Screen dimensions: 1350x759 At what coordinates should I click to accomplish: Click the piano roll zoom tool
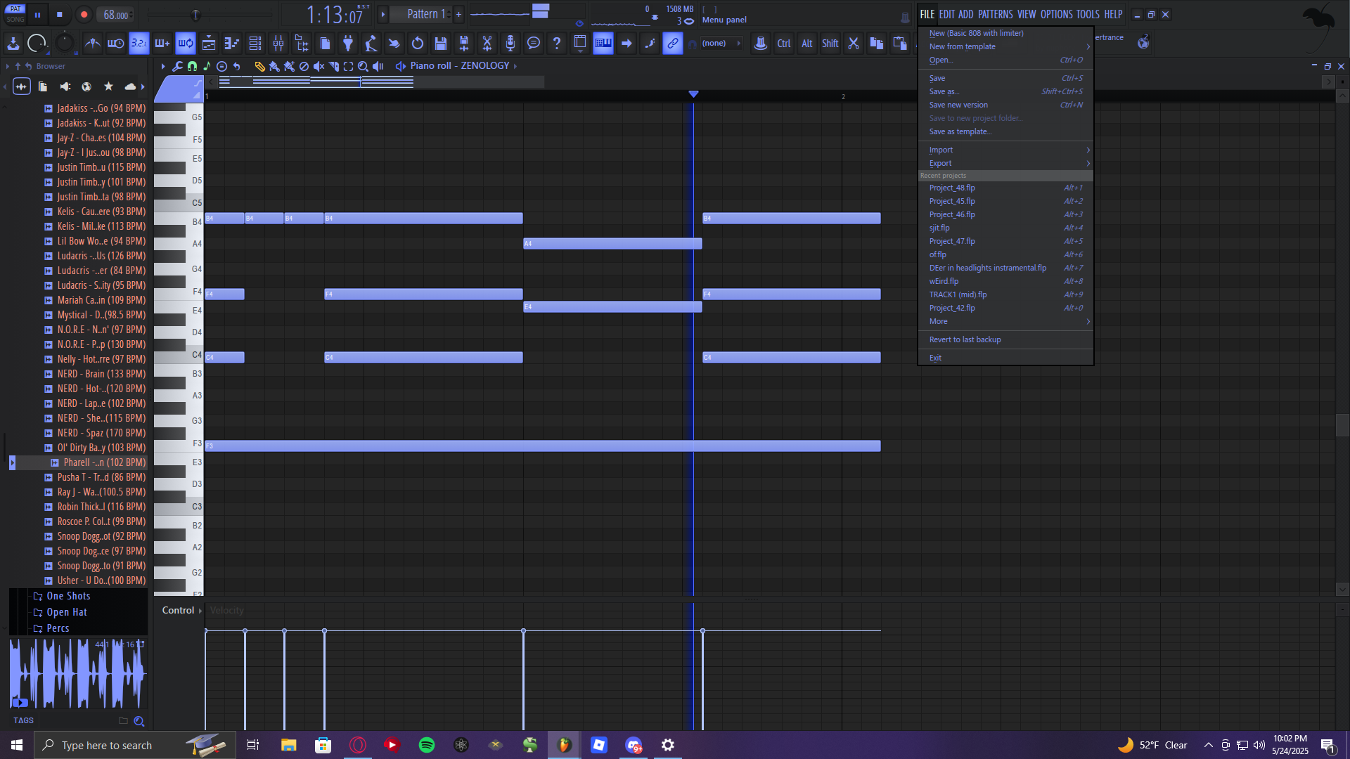[x=363, y=66]
